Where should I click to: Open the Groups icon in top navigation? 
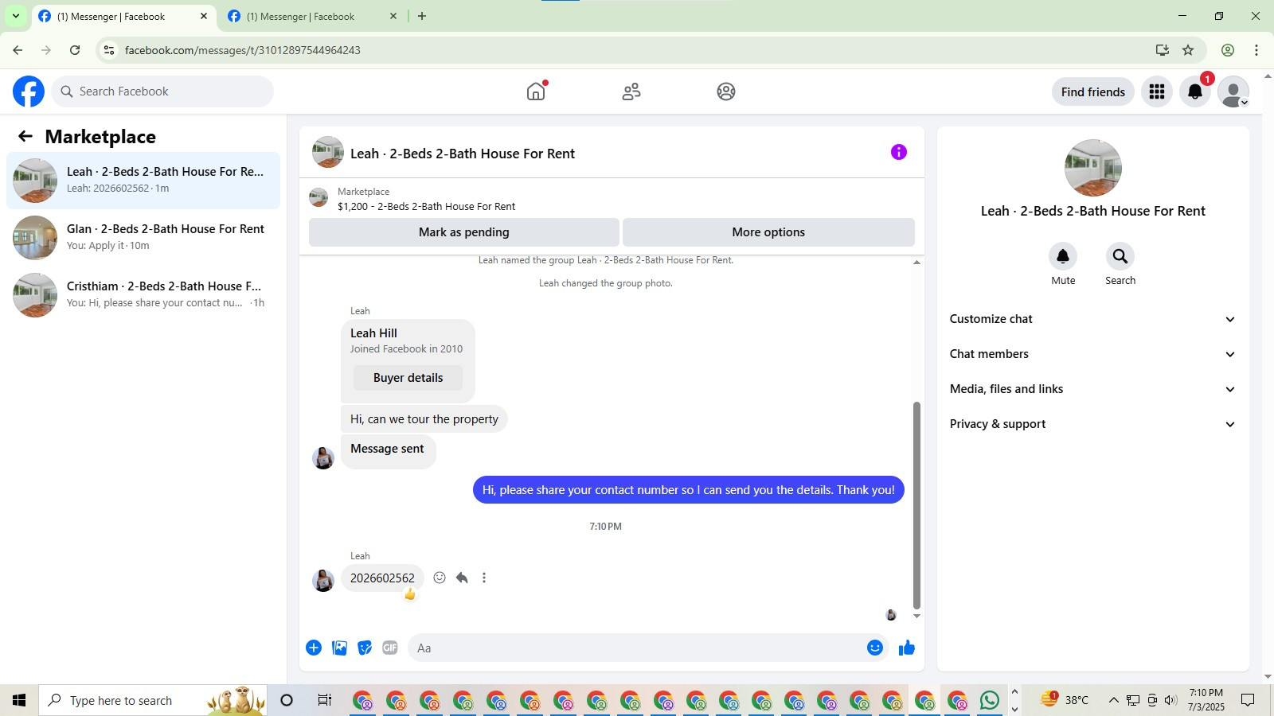point(726,91)
